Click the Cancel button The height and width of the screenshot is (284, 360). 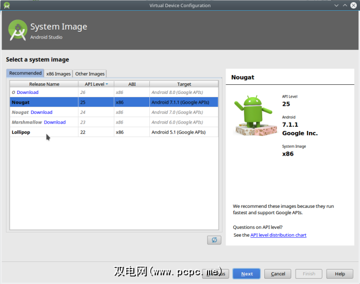[278, 274]
